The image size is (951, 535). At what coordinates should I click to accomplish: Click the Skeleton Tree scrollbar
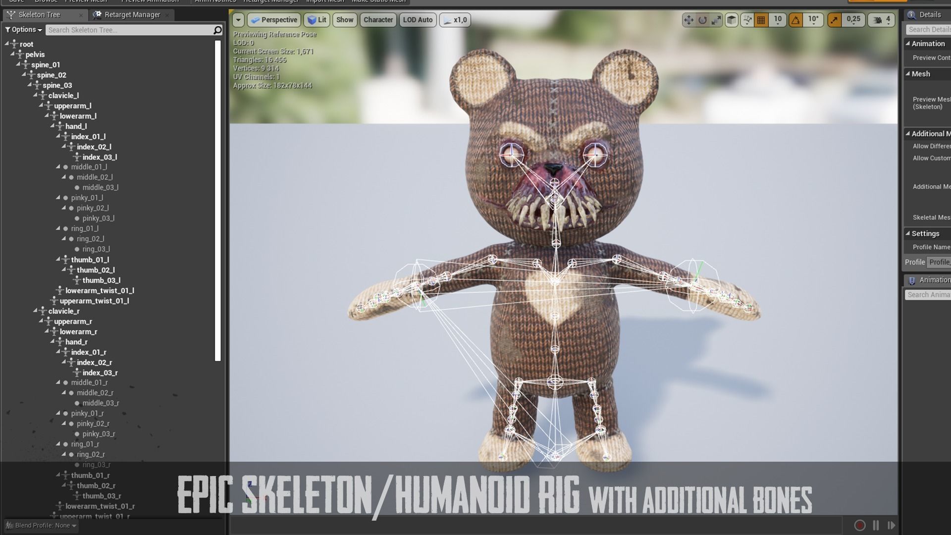click(217, 201)
